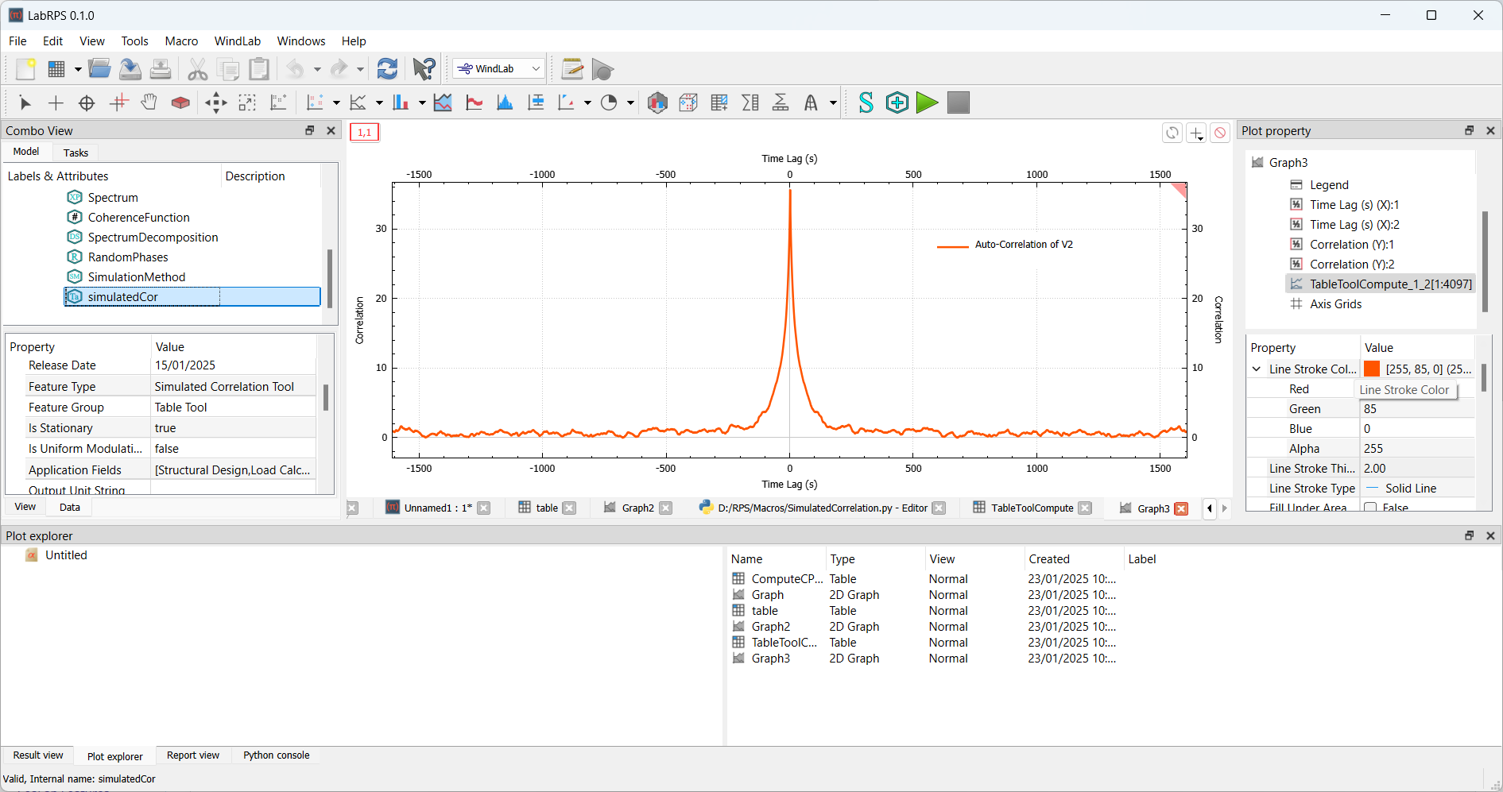Select TableToolCompute_1_2 curve in Plot property
1503x792 pixels.
pos(1389,284)
